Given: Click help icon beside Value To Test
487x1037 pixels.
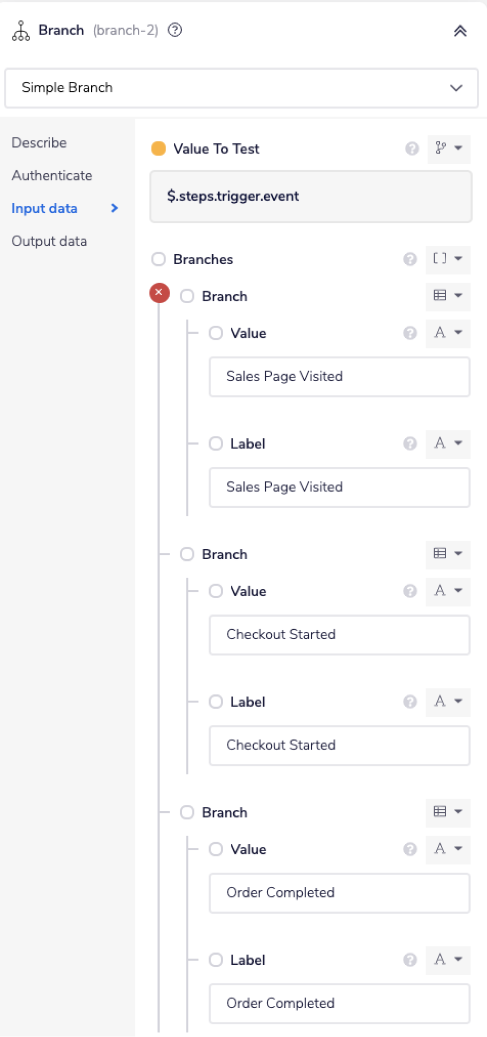Looking at the screenshot, I should [x=412, y=149].
